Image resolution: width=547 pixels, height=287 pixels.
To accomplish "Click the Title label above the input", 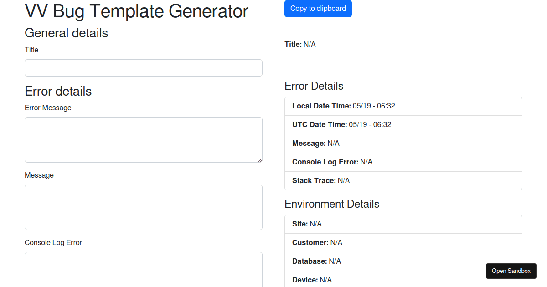I will coord(31,50).
